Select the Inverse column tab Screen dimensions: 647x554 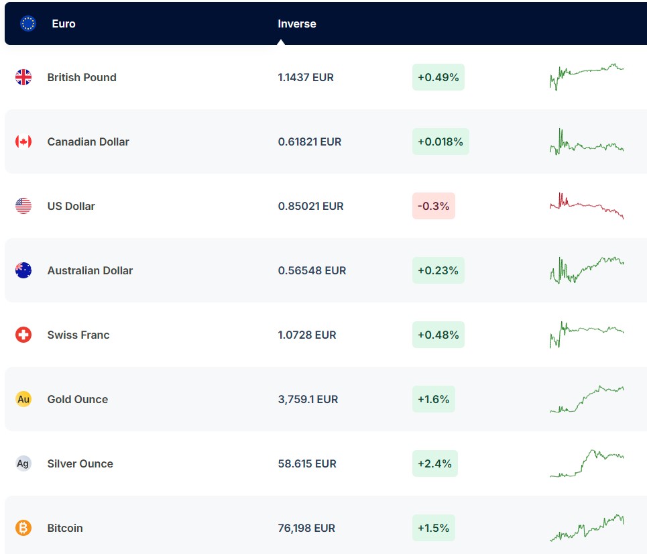coord(296,23)
